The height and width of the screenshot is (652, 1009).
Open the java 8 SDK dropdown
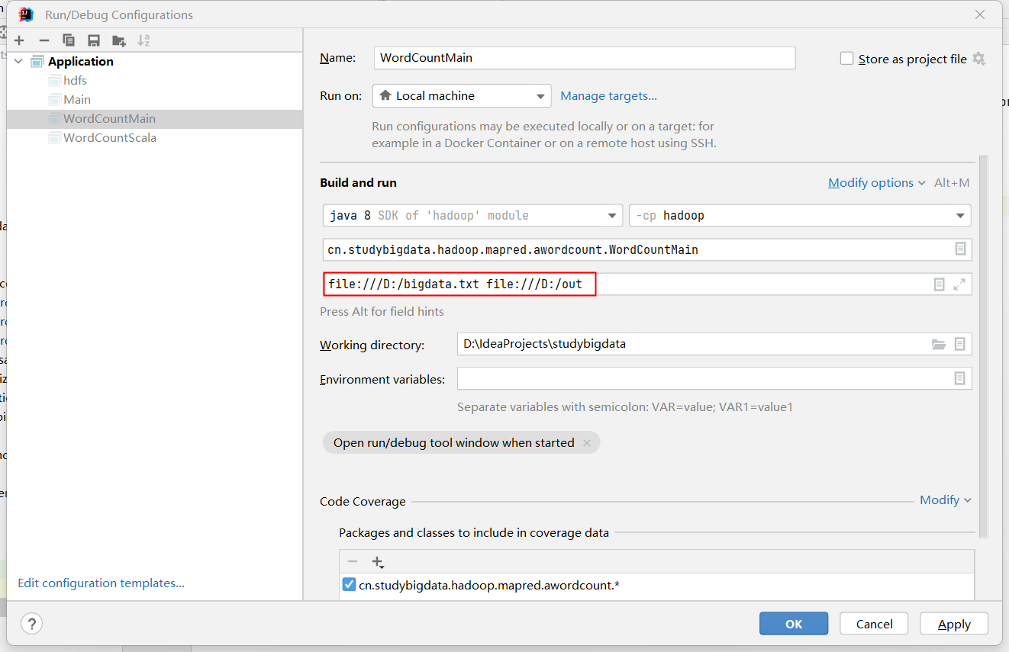(x=472, y=216)
